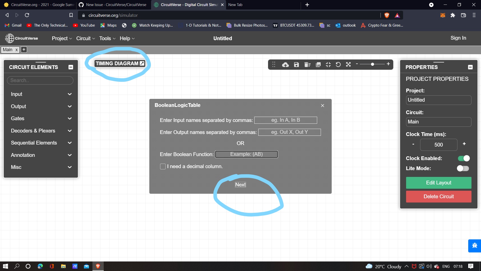The image size is (481, 271).
Task: Click the CircuitVerse logo
Action: point(21,38)
